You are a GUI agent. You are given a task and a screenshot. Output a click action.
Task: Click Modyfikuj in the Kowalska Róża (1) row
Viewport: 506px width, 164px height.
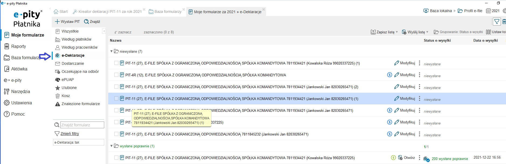405,63
